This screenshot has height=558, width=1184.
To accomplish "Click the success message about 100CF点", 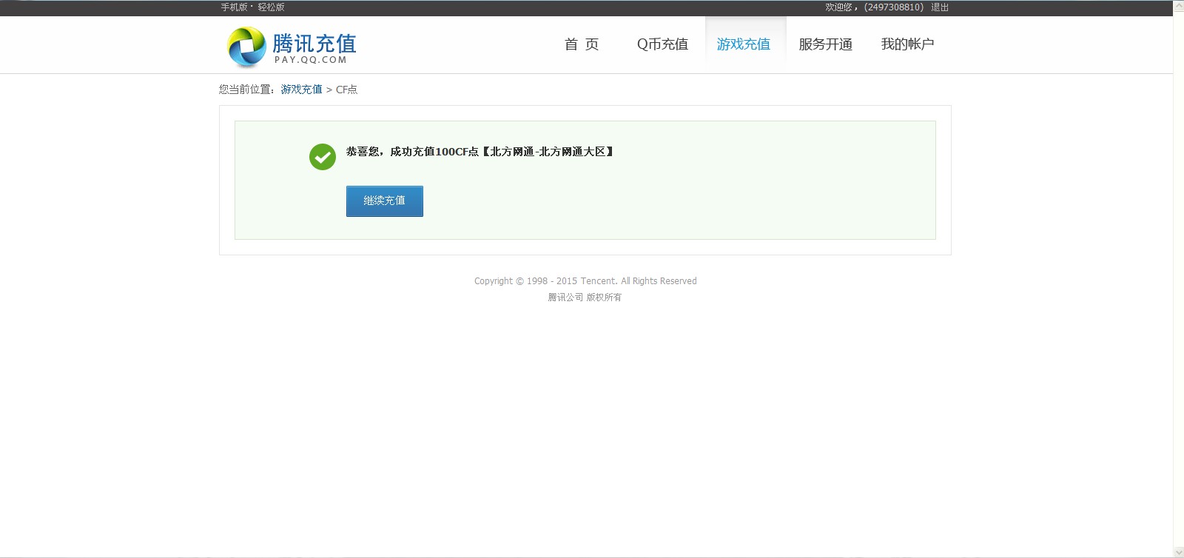I will (480, 152).
